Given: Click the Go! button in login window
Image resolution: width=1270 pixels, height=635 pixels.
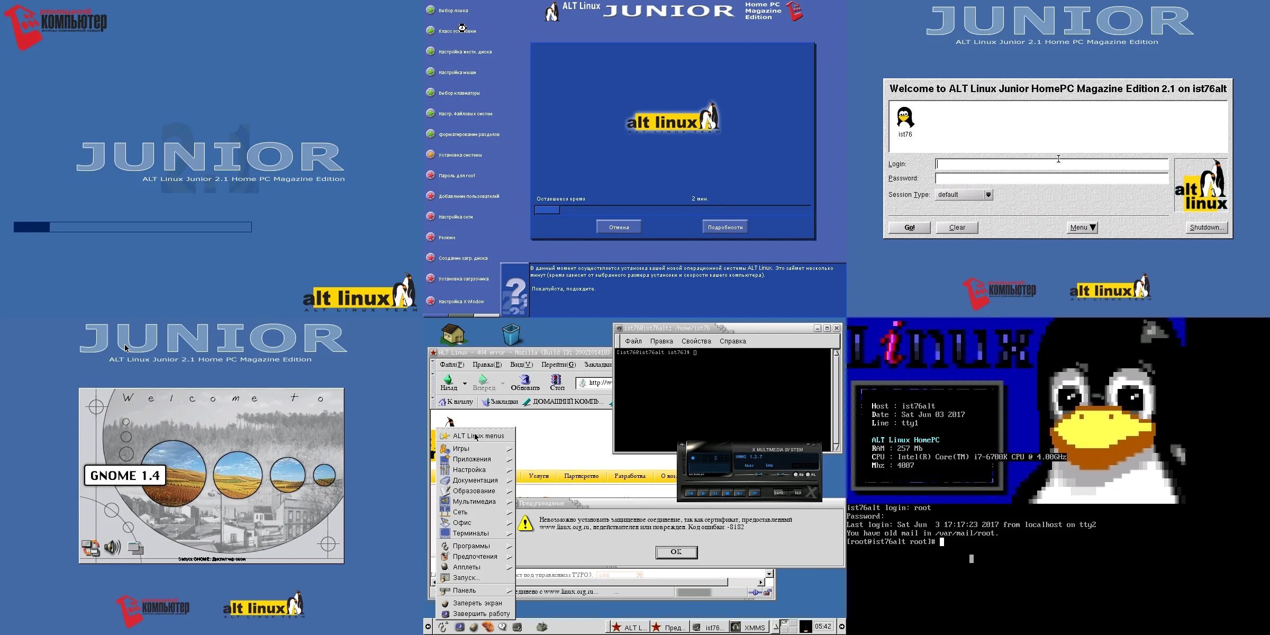Looking at the screenshot, I should coord(909,228).
